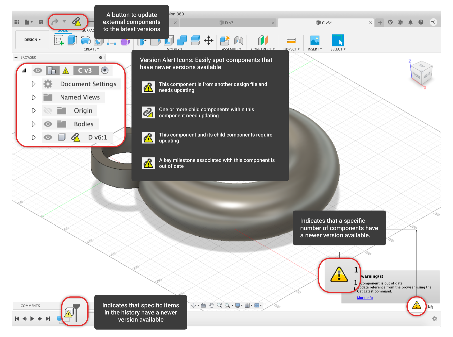The height and width of the screenshot is (337, 453).
Task: Expand the Named Views folder
Action: point(34,97)
